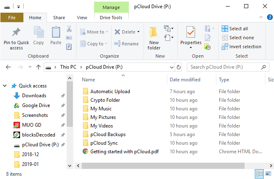Switch to Details view layout icon
This screenshot has height=179, width=274.
[259, 174]
